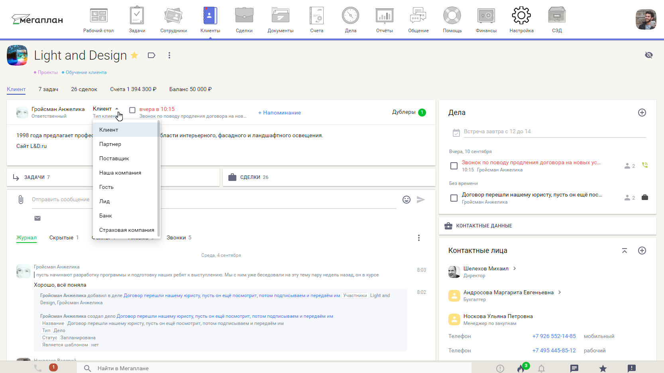Screen dimensions: 664x373
Task: Click the Найти в Мегаплане search field
Action: pyautogui.click(x=274, y=368)
